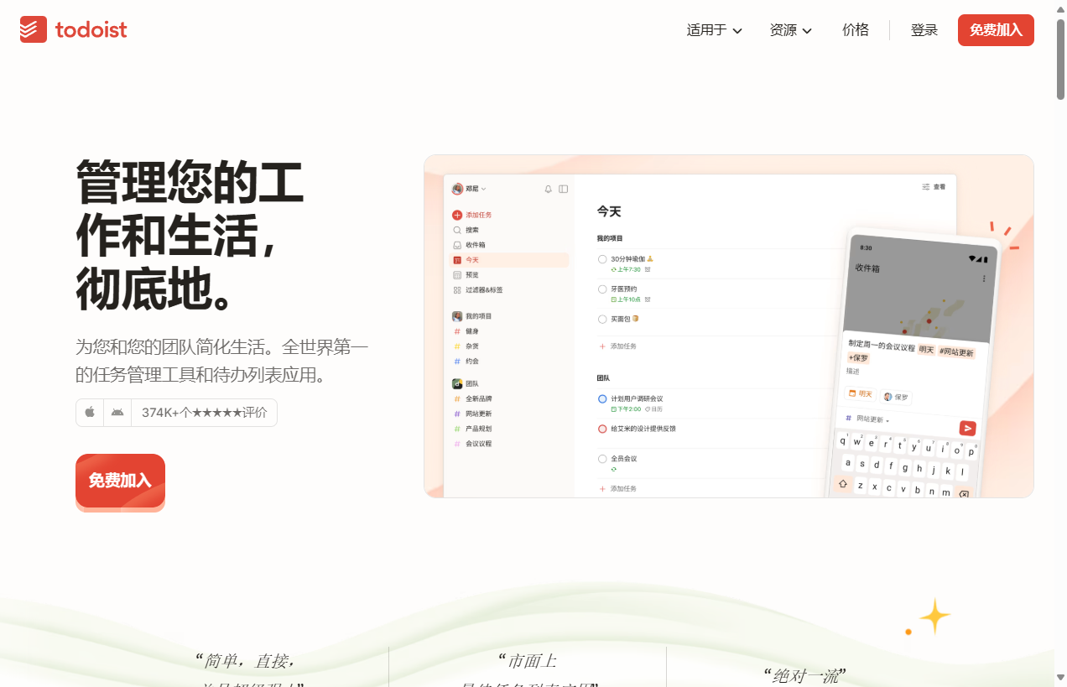
Task: Open the 查看 view options icon
Action: [x=931, y=186]
